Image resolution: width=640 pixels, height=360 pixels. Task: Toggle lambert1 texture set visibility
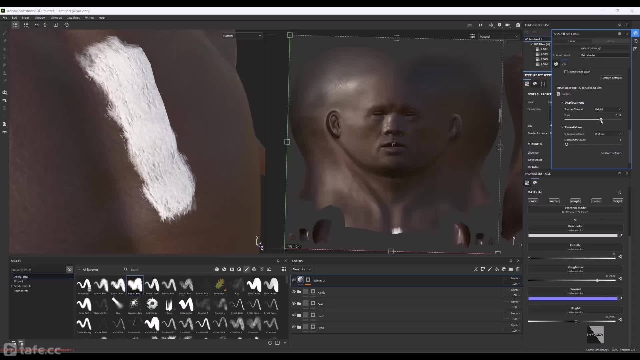[x=527, y=39]
